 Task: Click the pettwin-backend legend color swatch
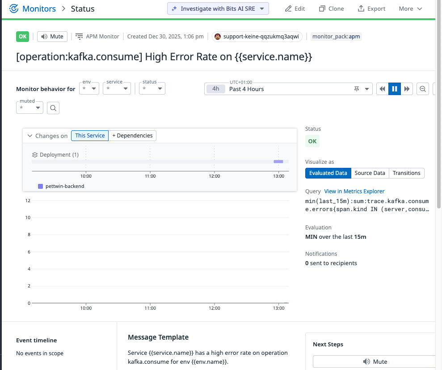coord(40,186)
